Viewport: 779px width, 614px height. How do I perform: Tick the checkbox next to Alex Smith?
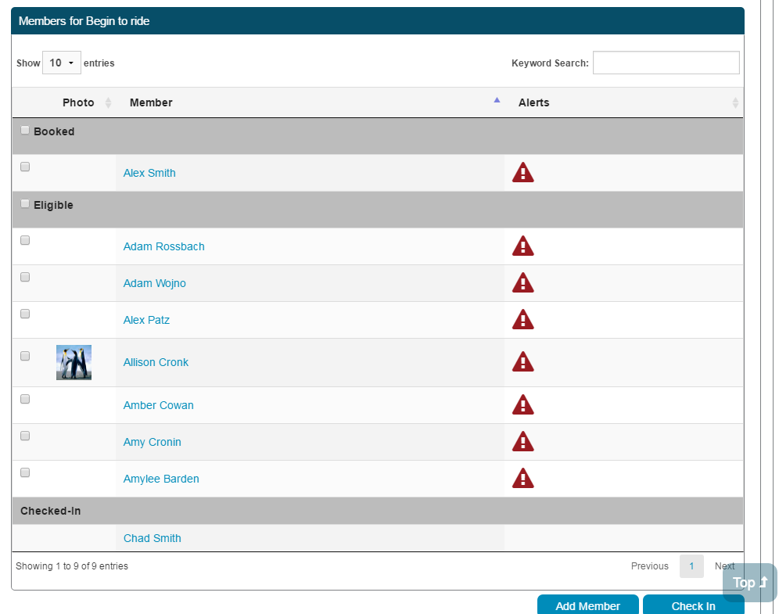click(x=25, y=167)
